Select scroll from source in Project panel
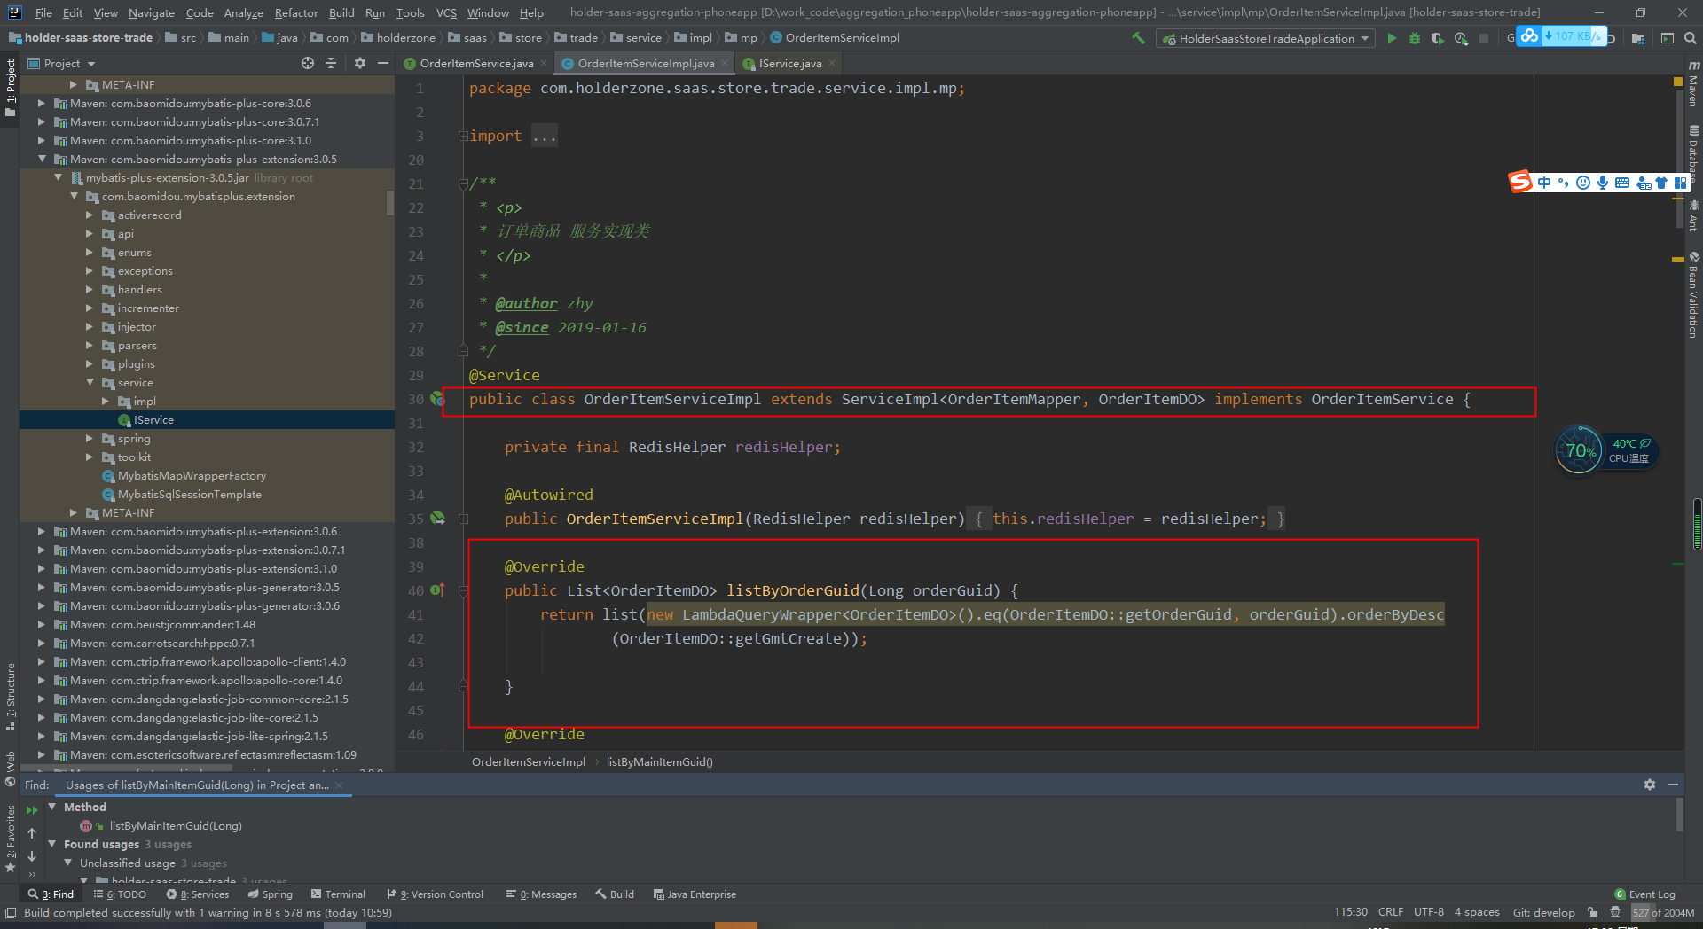 click(308, 63)
